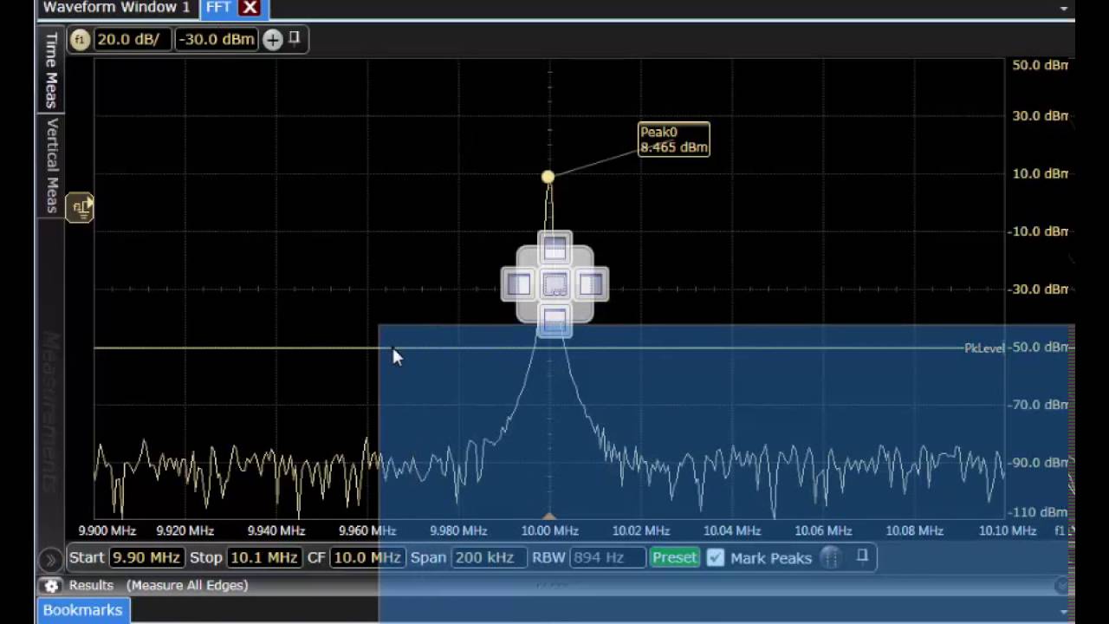
Task: Dock window to the center drop target
Action: pos(554,284)
